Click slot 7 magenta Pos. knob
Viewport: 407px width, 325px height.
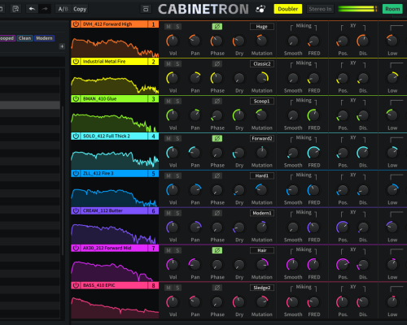343,265
